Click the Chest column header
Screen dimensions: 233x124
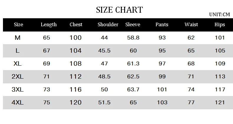(76, 25)
